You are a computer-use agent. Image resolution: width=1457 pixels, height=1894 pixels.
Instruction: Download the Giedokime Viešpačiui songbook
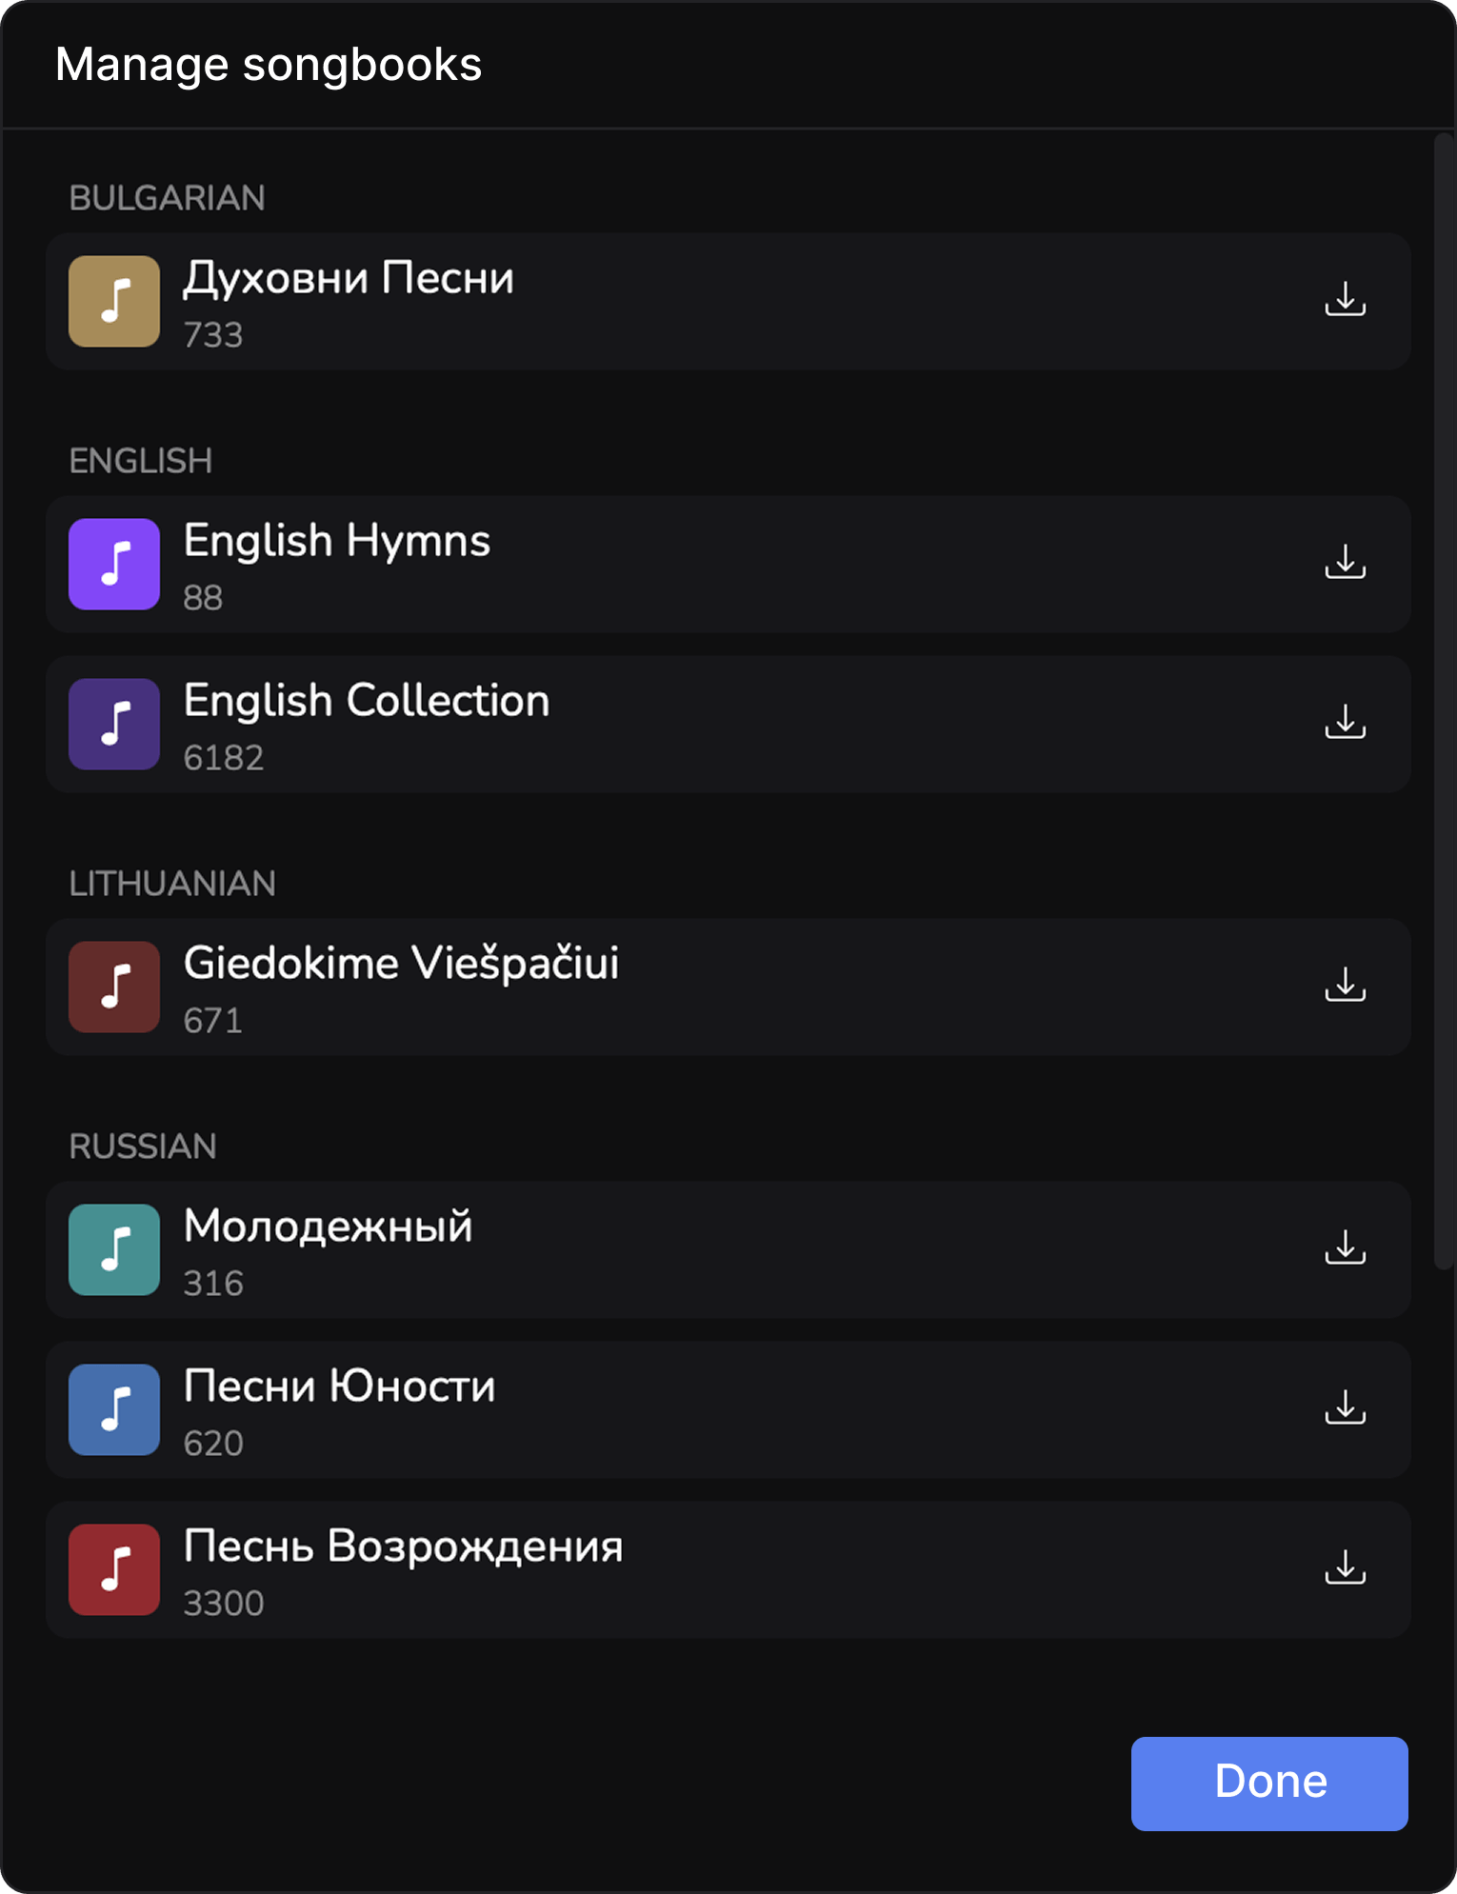[1345, 985]
